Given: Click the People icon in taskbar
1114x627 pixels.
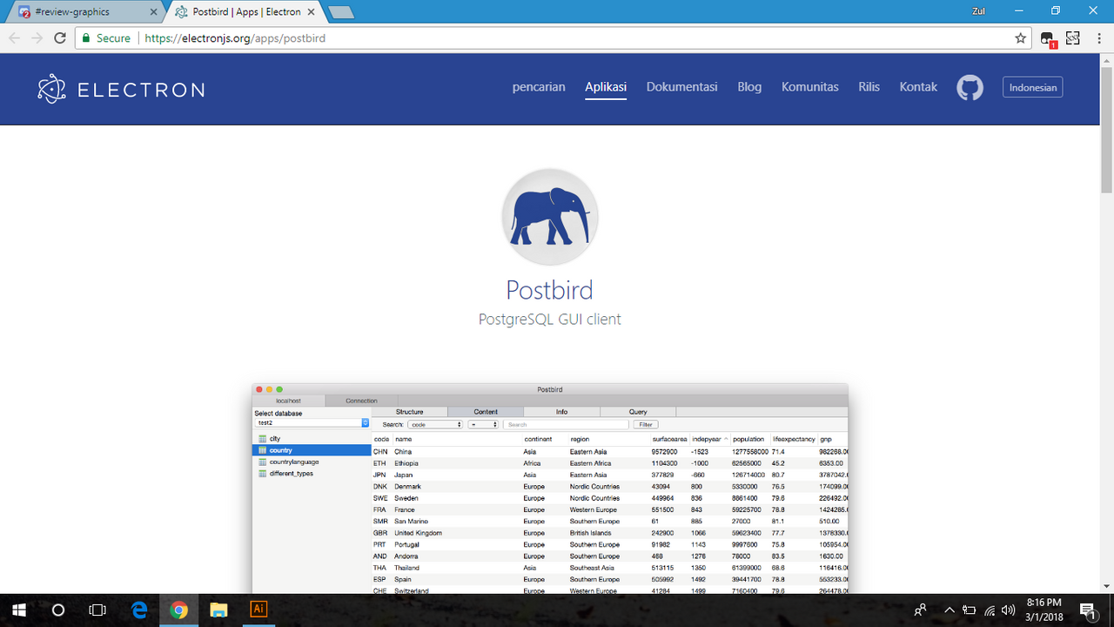Looking at the screenshot, I should [920, 610].
